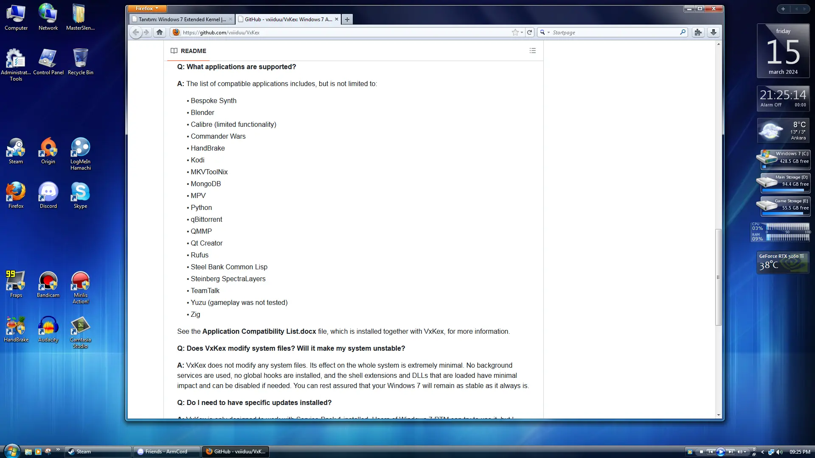Stop playback in taskbar media player
Screen dimensions: 815x458
click(x=701, y=452)
